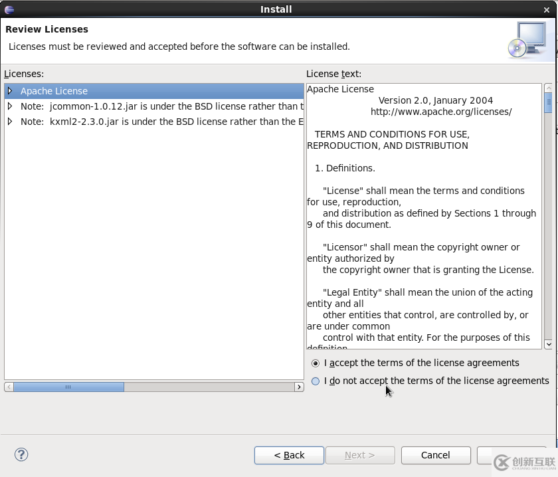Expand the kxml2-2.3.0.jar note entry
Image resolution: width=558 pixels, height=477 pixels.
[x=10, y=122]
